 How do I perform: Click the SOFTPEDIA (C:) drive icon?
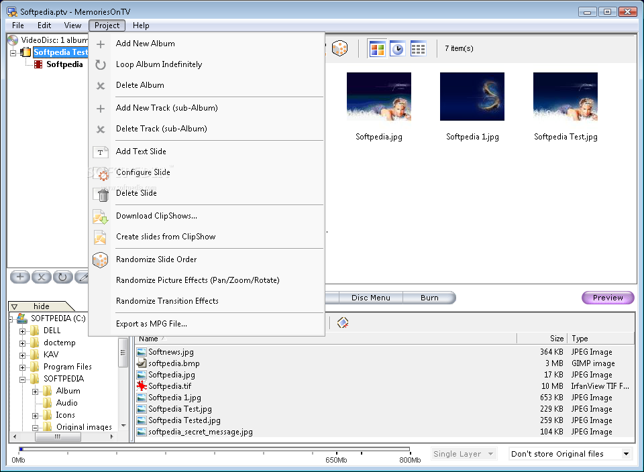[x=21, y=318]
